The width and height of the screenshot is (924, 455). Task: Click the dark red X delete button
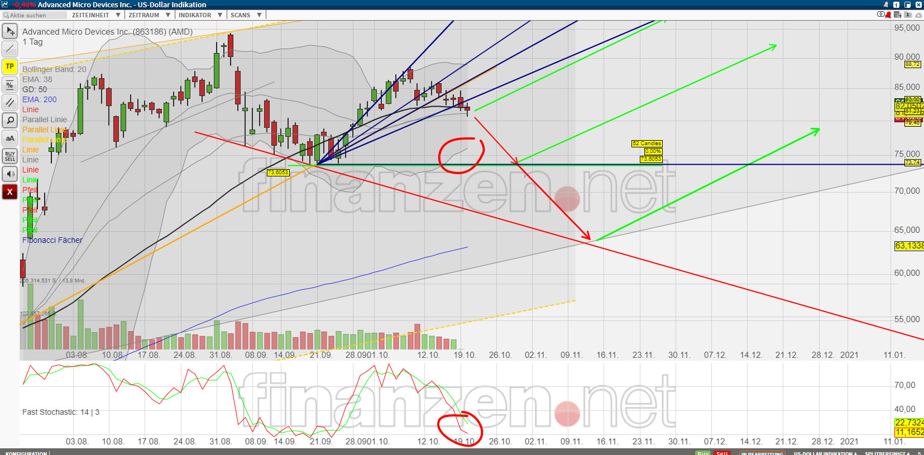click(10, 192)
